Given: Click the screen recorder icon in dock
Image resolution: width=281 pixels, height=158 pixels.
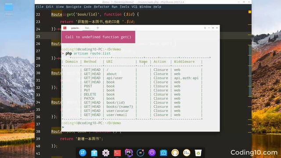Looking at the screenshot, I should 140,153.
